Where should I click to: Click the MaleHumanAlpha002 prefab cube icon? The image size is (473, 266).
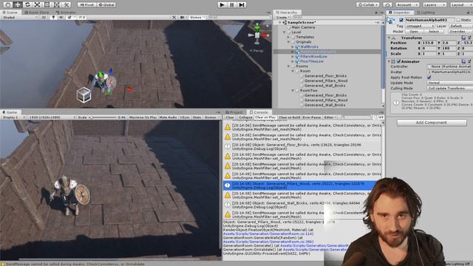coord(392,20)
